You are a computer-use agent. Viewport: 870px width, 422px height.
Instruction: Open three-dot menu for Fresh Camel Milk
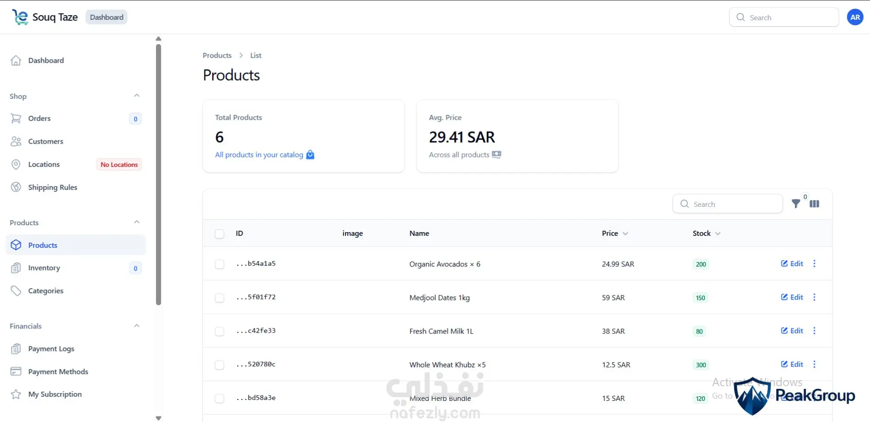[x=814, y=331]
